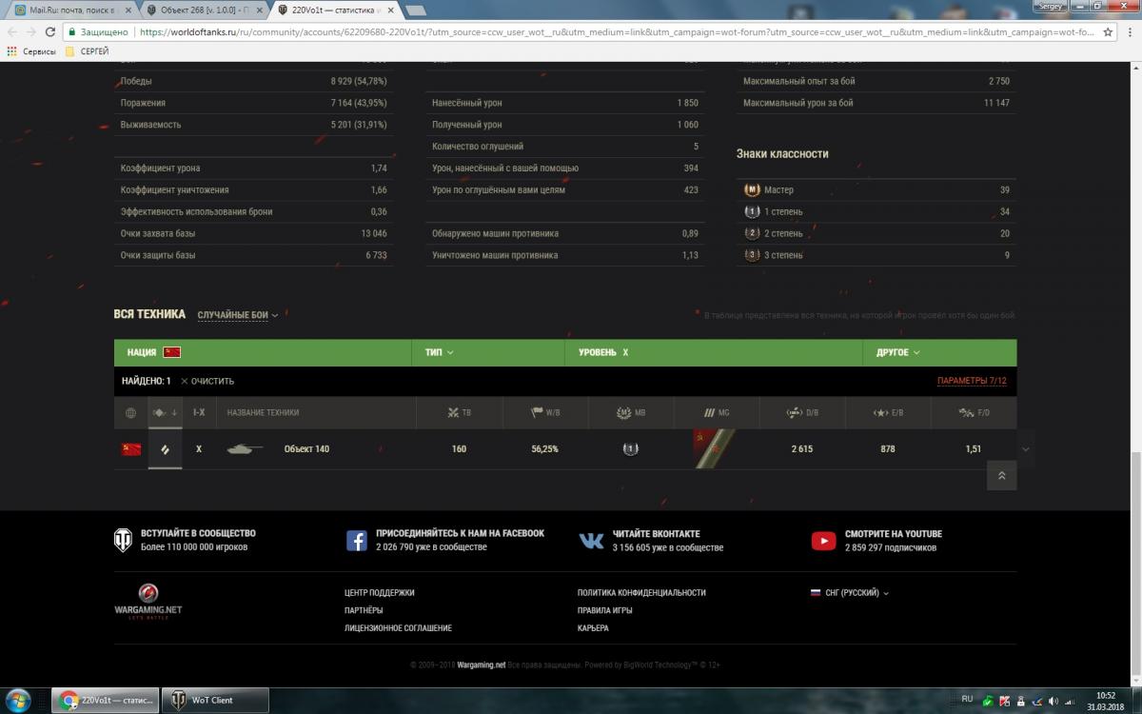Open the ПАРТНЁРЫ footer link
Viewport: 1142px width, 714px height.
(x=364, y=610)
